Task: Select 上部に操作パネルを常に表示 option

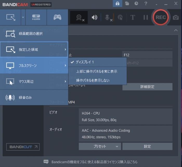Action: click(x=97, y=72)
